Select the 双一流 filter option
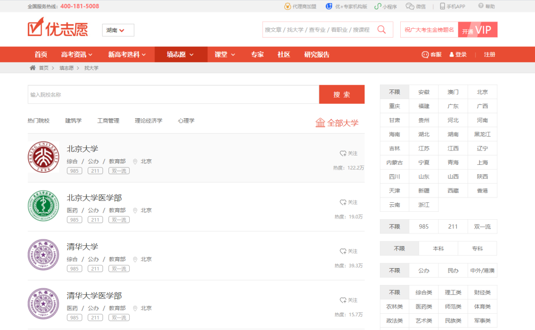The image size is (535, 330). click(482, 227)
